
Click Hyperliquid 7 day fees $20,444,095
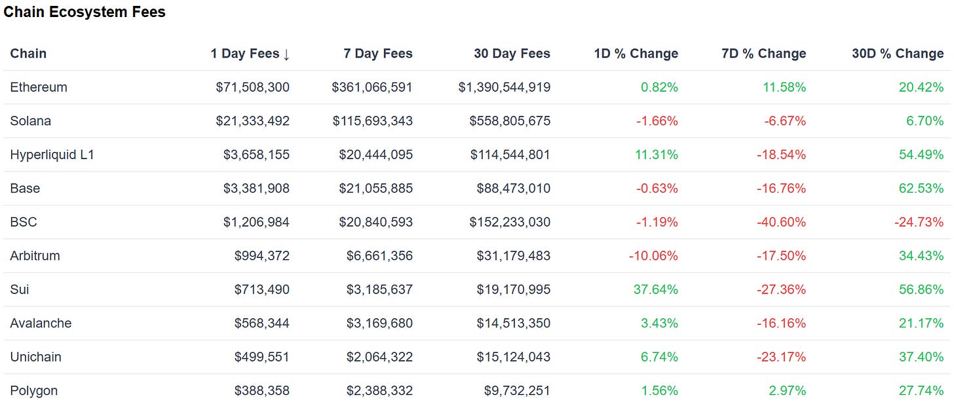[x=376, y=155]
